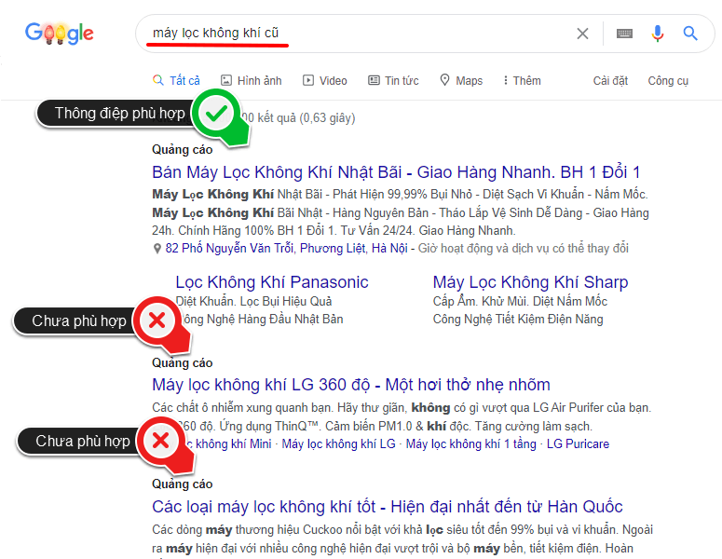Click the "Máy lọc không khí LG" sitelink
Screen dimensions: 722x559
coord(338,443)
